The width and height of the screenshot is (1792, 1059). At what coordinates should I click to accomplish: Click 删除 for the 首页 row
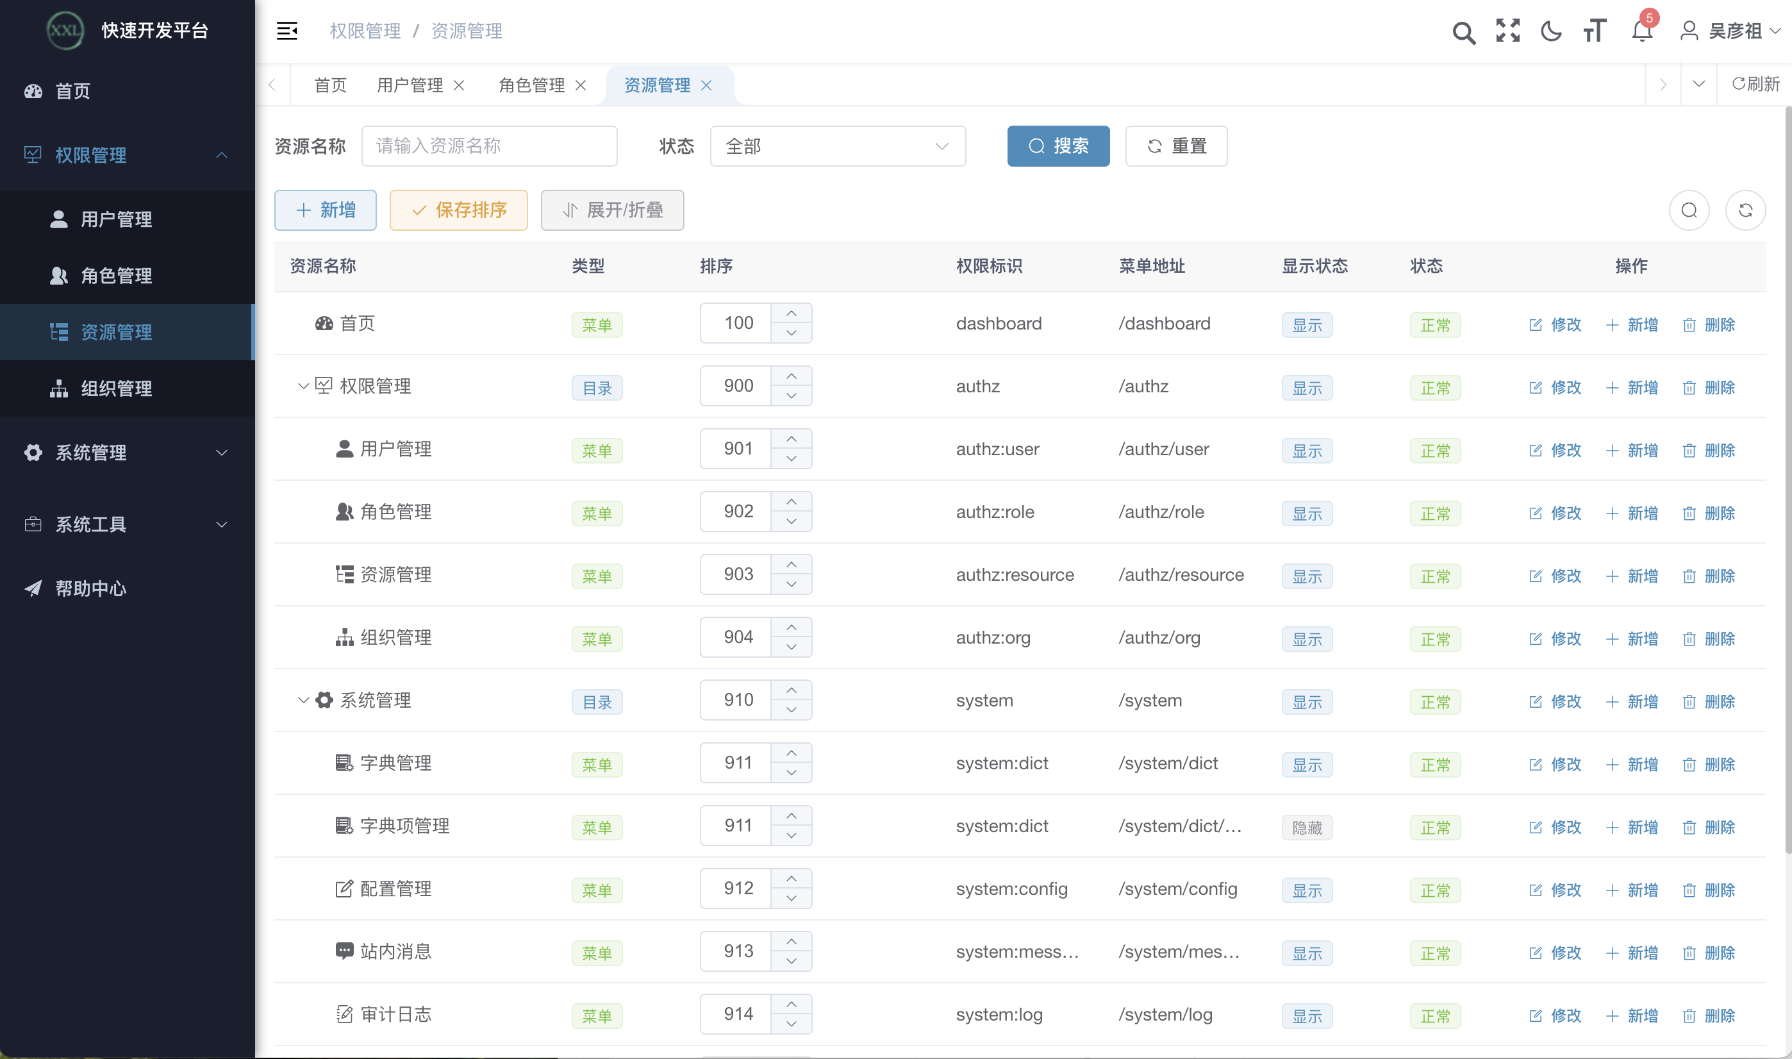pyautogui.click(x=1709, y=325)
